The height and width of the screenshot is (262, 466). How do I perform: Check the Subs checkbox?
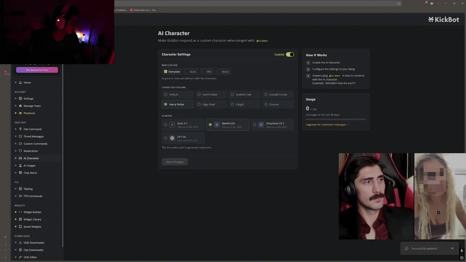(x=187, y=72)
